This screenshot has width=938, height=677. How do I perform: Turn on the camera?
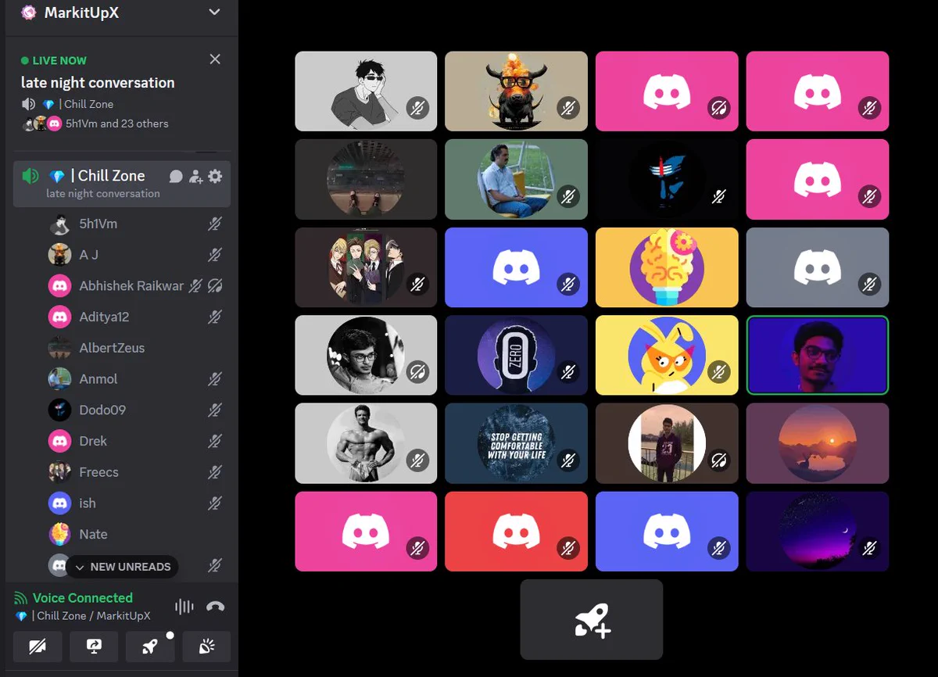[x=38, y=647]
